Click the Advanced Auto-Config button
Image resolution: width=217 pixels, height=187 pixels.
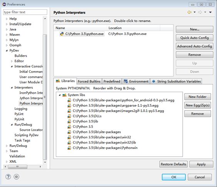pos(194,46)
